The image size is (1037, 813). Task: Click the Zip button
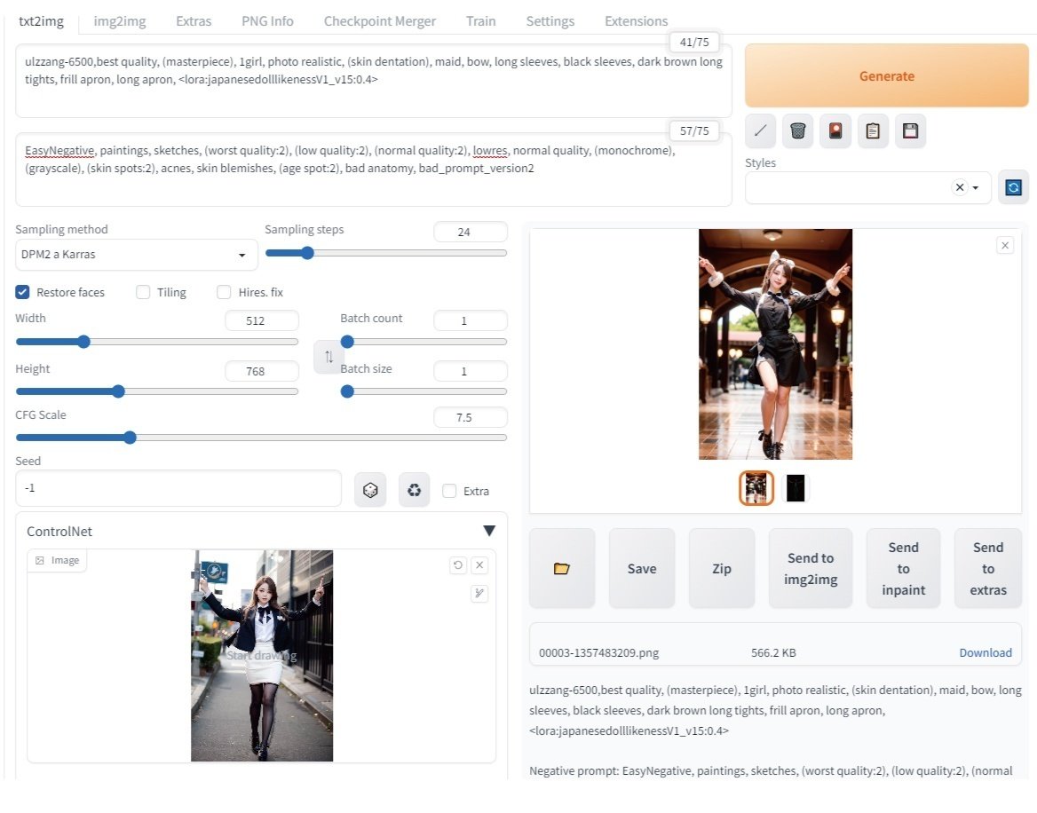[x=722, y=568]
